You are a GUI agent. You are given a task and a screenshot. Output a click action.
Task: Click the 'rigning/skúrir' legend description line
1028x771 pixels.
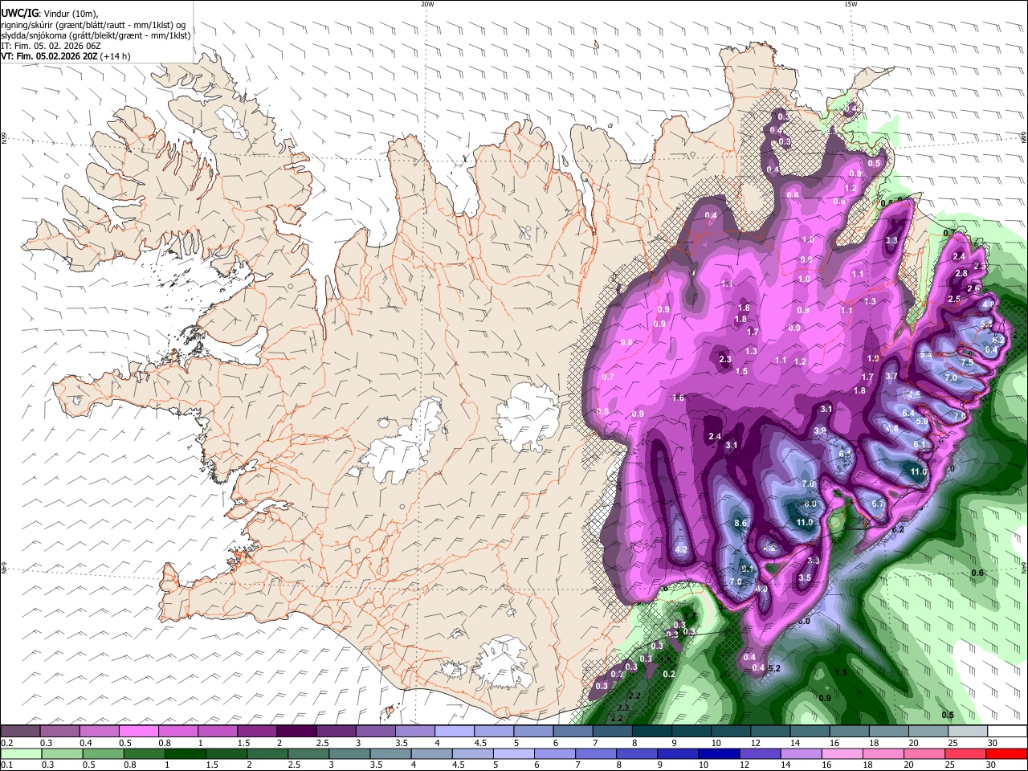[x=92, y=25]
